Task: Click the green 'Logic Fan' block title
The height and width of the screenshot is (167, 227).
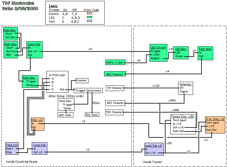Action: coord(34,44)
